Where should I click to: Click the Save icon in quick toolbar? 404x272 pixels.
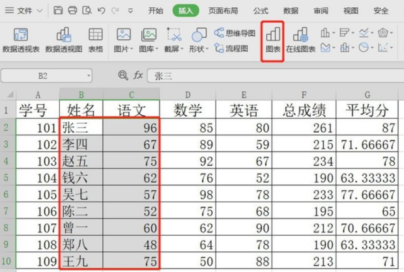(58, 10)
